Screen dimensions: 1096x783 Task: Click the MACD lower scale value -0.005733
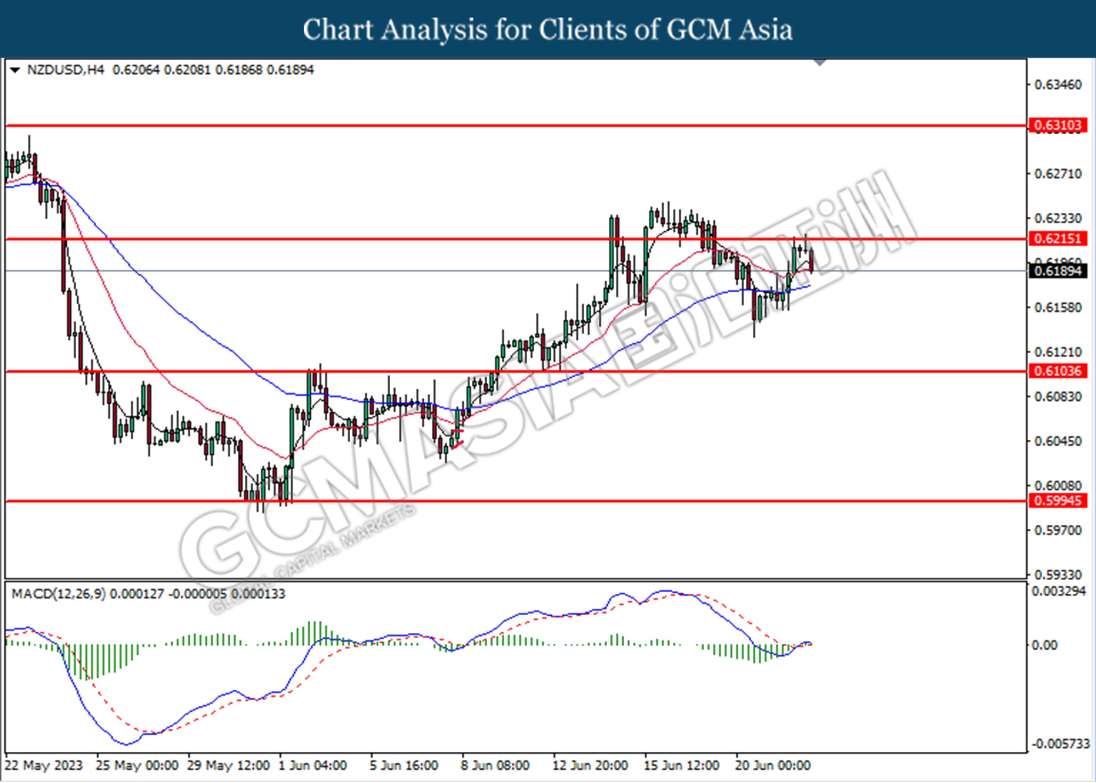(x=1061, y=744)
